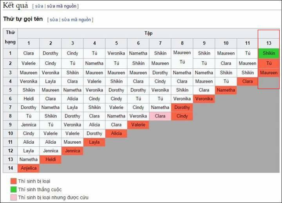
Task: Click the "Tập" table header
Action: tap(148, 33)
